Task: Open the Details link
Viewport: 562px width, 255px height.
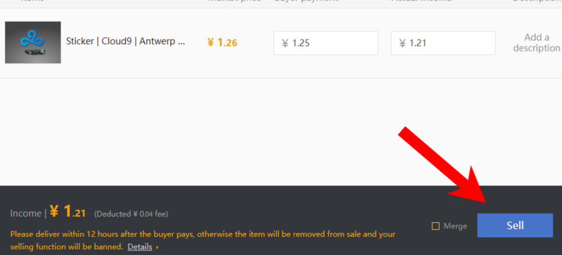Action: (x=140, y=247)
